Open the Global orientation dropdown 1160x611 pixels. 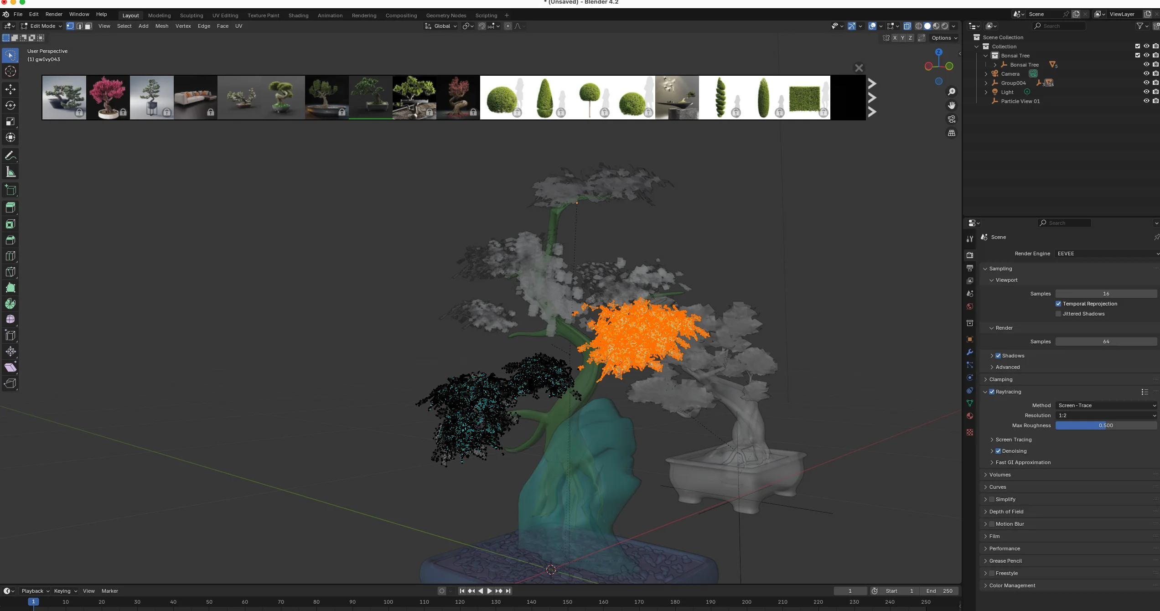tap(441, 26)
